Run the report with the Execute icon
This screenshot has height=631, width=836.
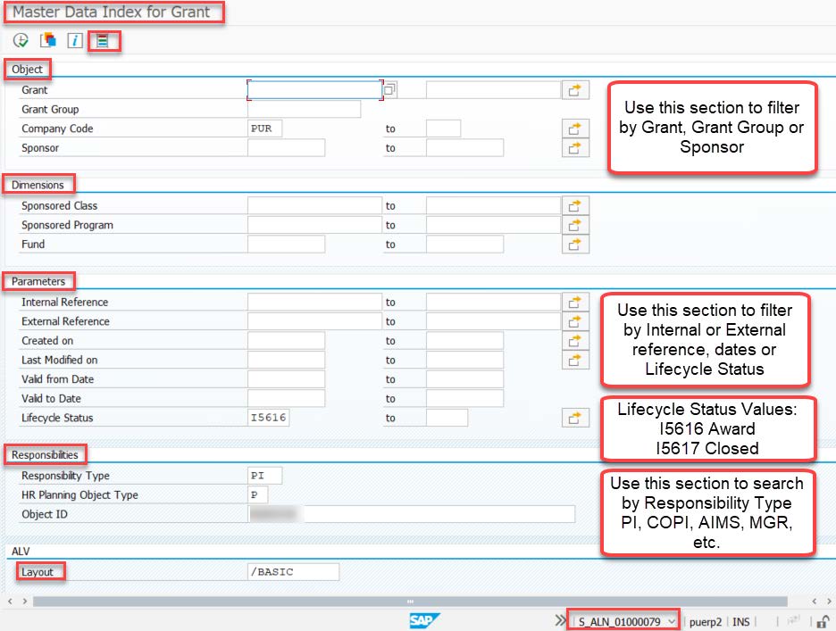(21, 40)
